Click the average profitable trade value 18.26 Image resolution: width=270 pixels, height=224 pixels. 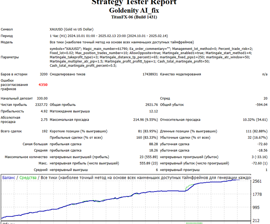[153, 150]
